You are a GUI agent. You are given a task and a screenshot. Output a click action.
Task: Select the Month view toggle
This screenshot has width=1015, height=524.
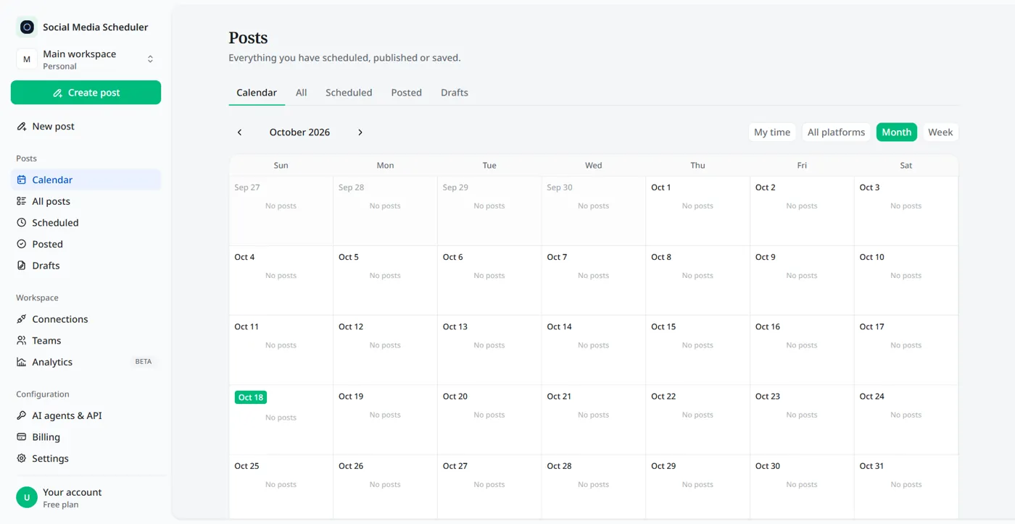coord(897,132)
